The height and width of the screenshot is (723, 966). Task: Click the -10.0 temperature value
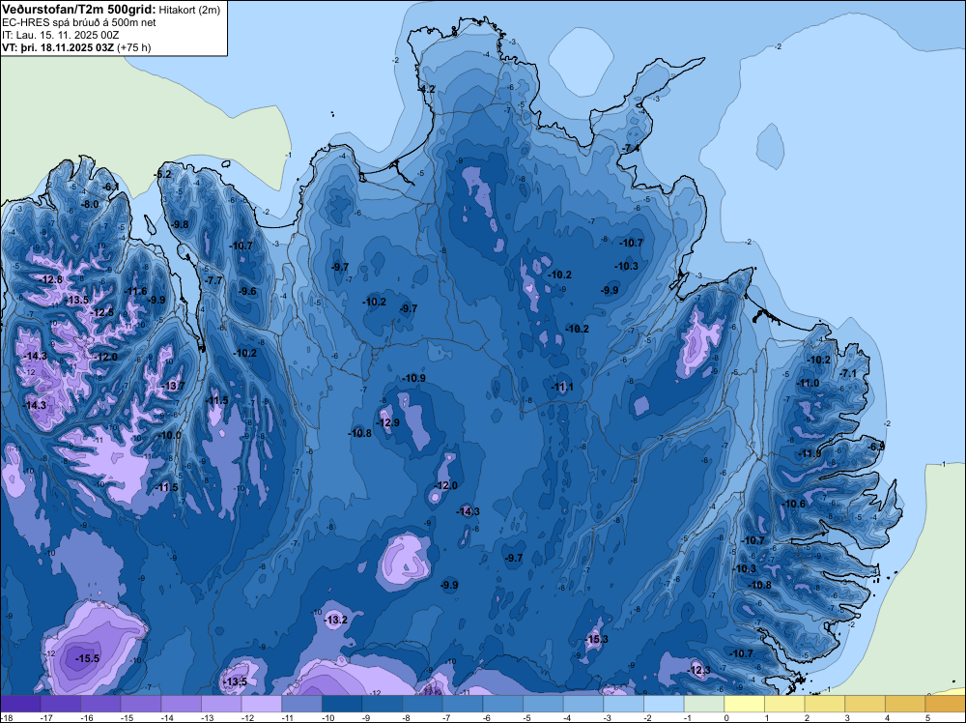pyautogui.click(x=169, y=435)
